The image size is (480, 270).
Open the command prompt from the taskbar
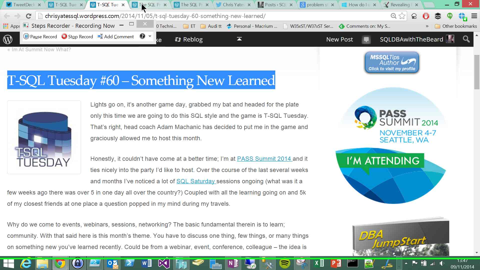pos(353,263)
